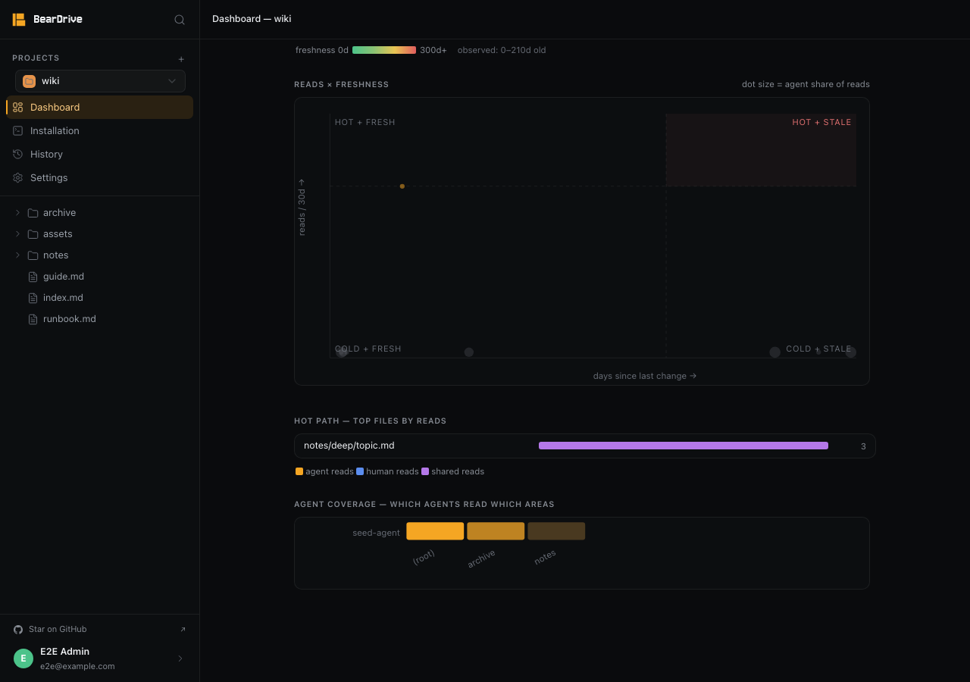The image size is (970, 682).
Task: Open the wiki project dropdown chevron
Action: [172, 81]
